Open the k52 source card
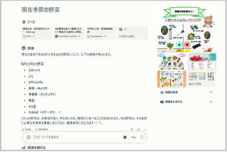The image size is (227, 152). tap(37, 33)
